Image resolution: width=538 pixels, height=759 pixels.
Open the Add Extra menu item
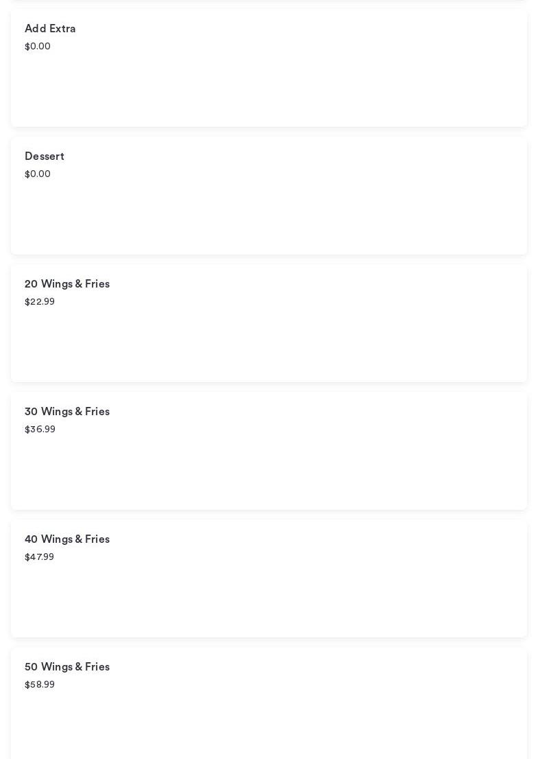coord(50,29)
